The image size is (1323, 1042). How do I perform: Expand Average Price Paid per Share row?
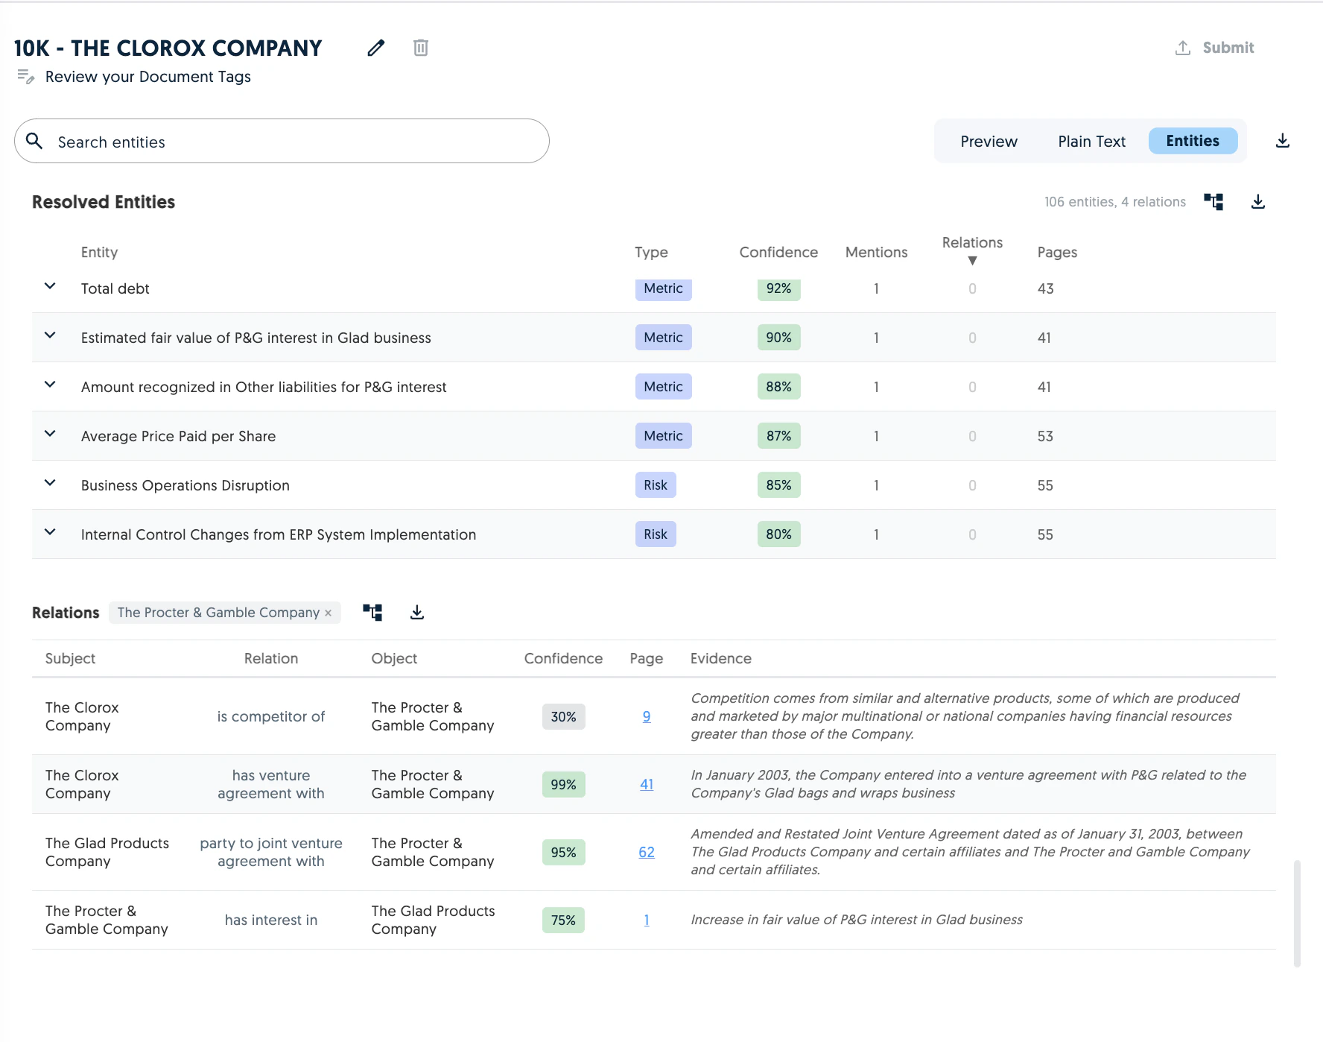pos(50,434)
